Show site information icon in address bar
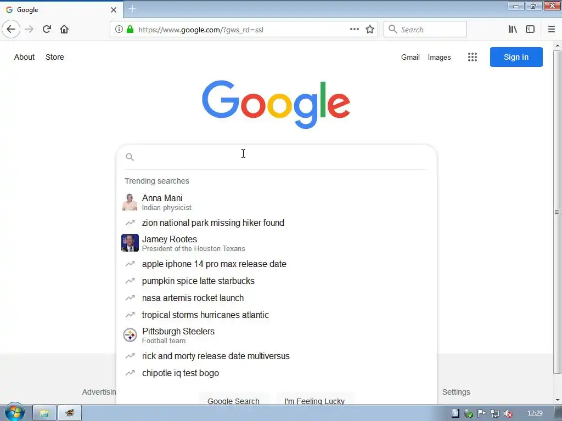 point(119,30)
